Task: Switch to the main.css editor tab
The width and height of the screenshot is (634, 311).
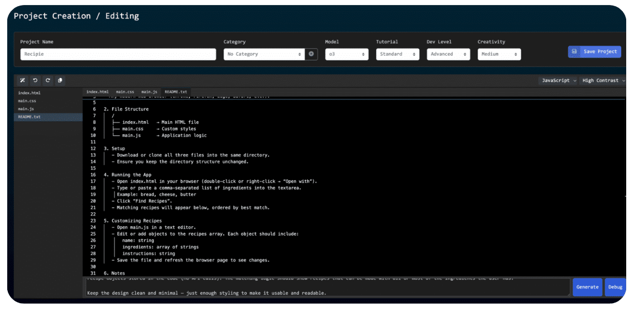Action: (125, 92)
